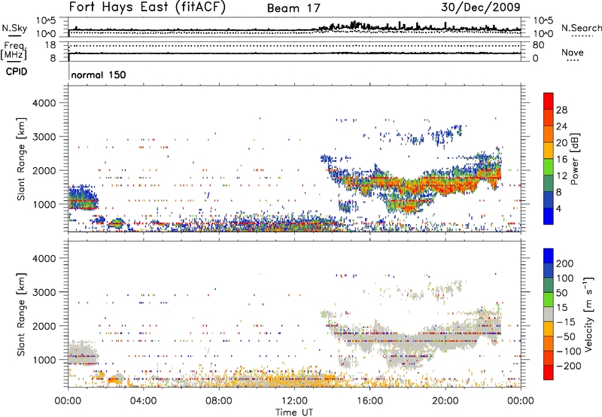
Task: Click the '-50' velocity colorbar value
Action: 565,336
